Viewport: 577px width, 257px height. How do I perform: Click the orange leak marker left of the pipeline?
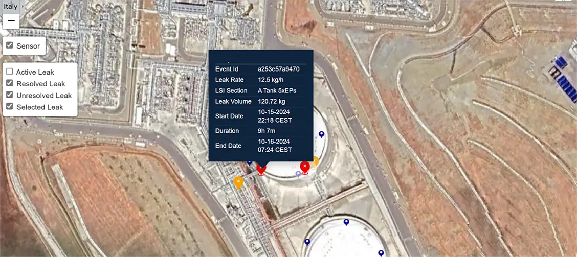(238, 183)
